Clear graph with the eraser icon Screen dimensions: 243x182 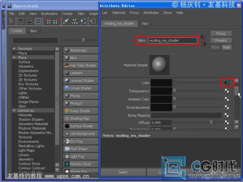tap(66, 21)
